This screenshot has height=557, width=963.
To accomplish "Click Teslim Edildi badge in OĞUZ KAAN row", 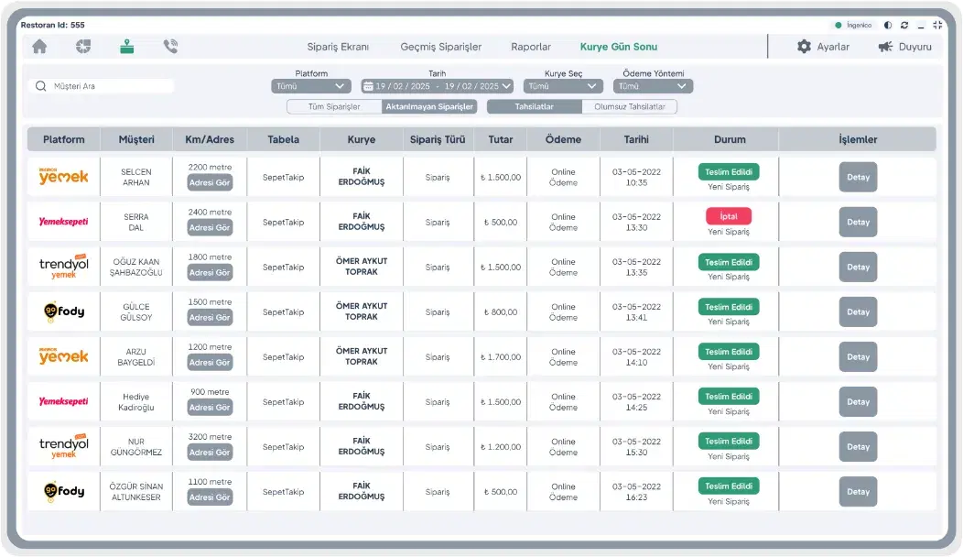I will click(x=729, y=262).
